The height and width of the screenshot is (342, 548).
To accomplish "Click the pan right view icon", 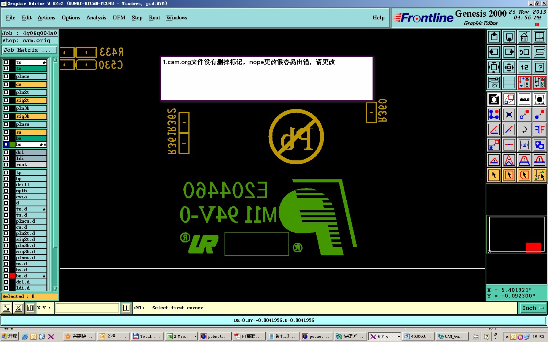I will pyautogui.click(x=509, y=52).
